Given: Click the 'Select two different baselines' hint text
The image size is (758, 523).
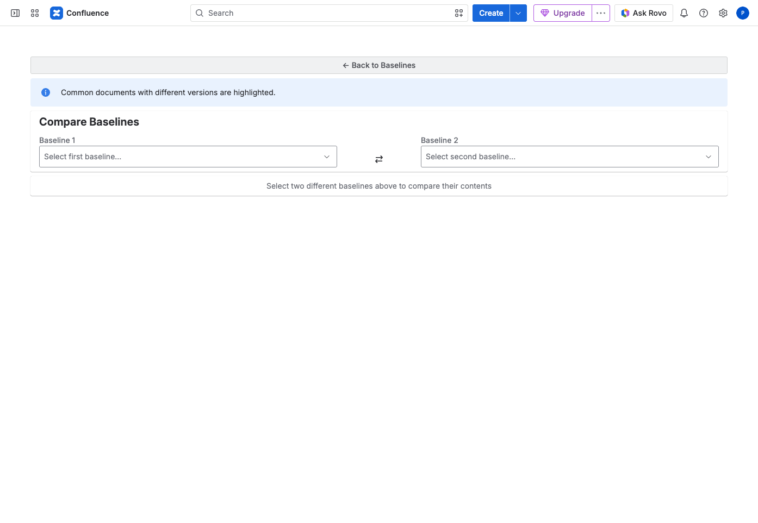Looking at the screenshot, I should (379, 186).
